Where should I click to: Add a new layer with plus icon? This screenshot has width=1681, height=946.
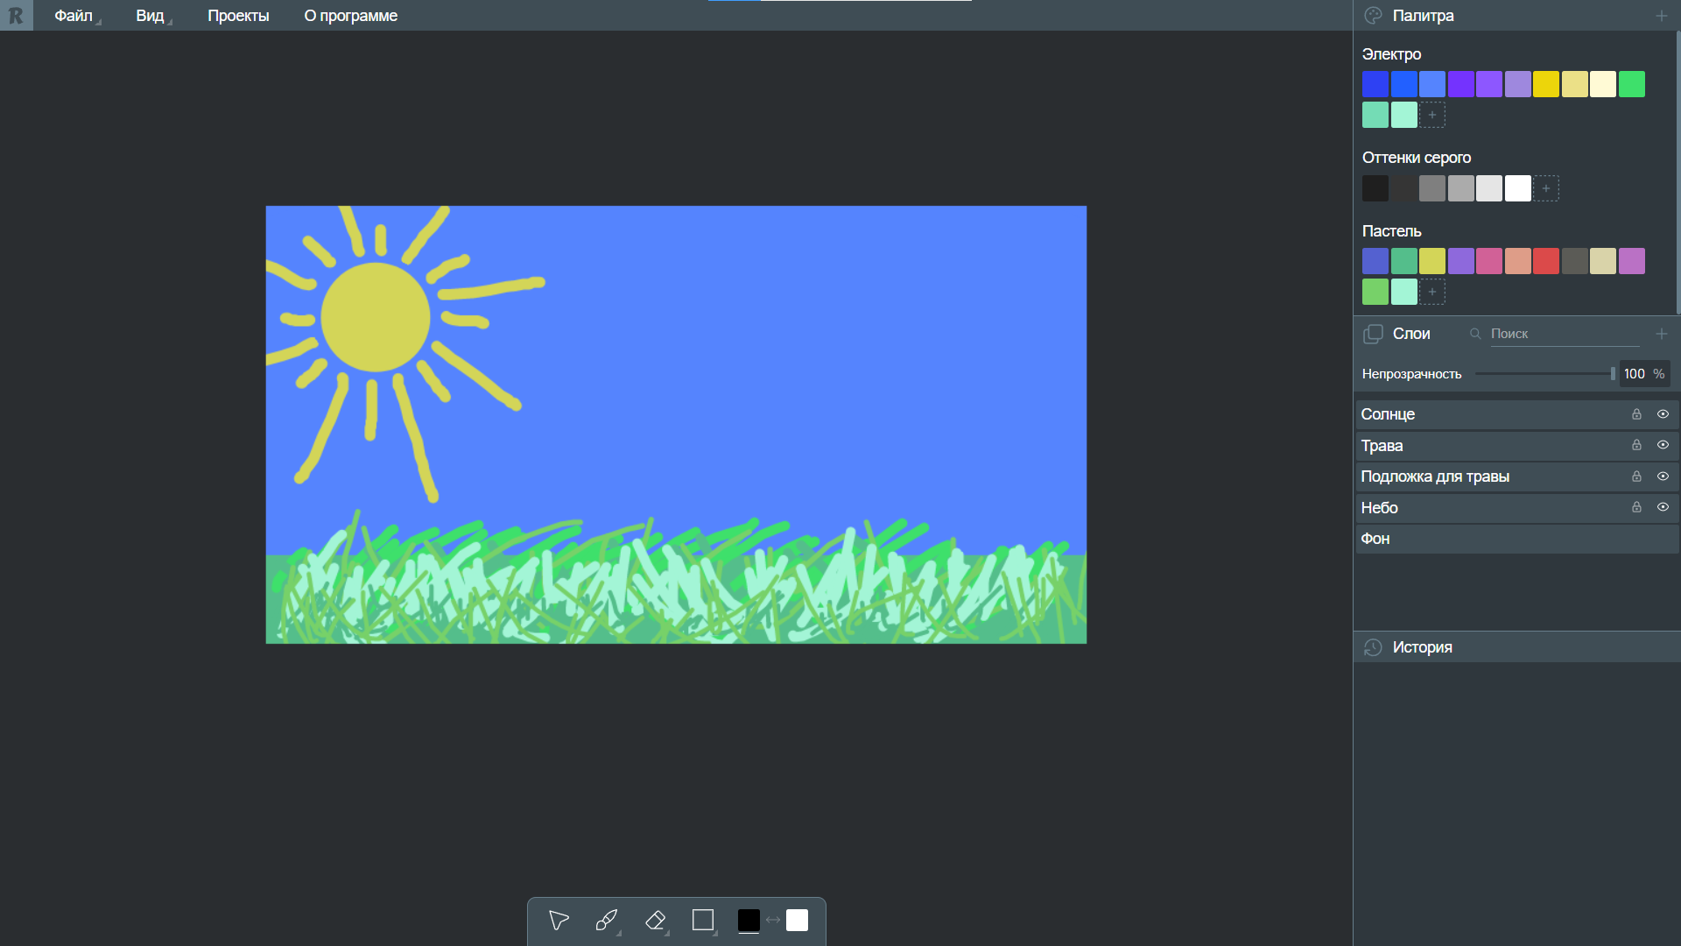tap(1661, 334)
